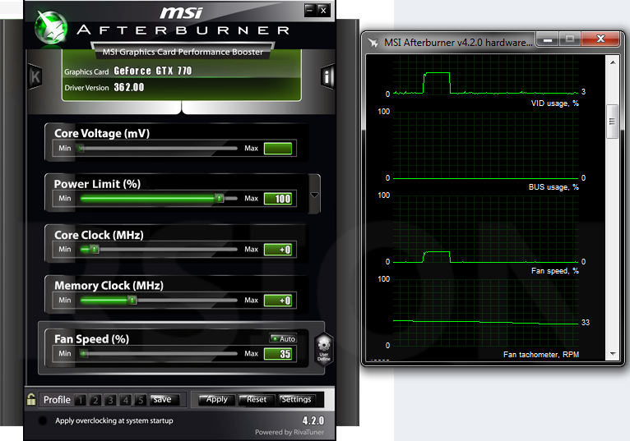Click the hardware monitor maximize button

(x=570, y=39)
